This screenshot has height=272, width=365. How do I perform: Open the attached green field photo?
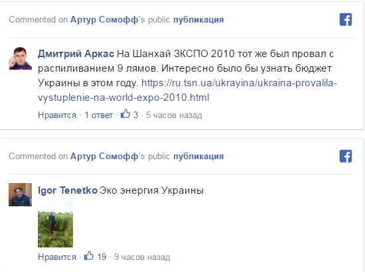[x=55, y=224]
